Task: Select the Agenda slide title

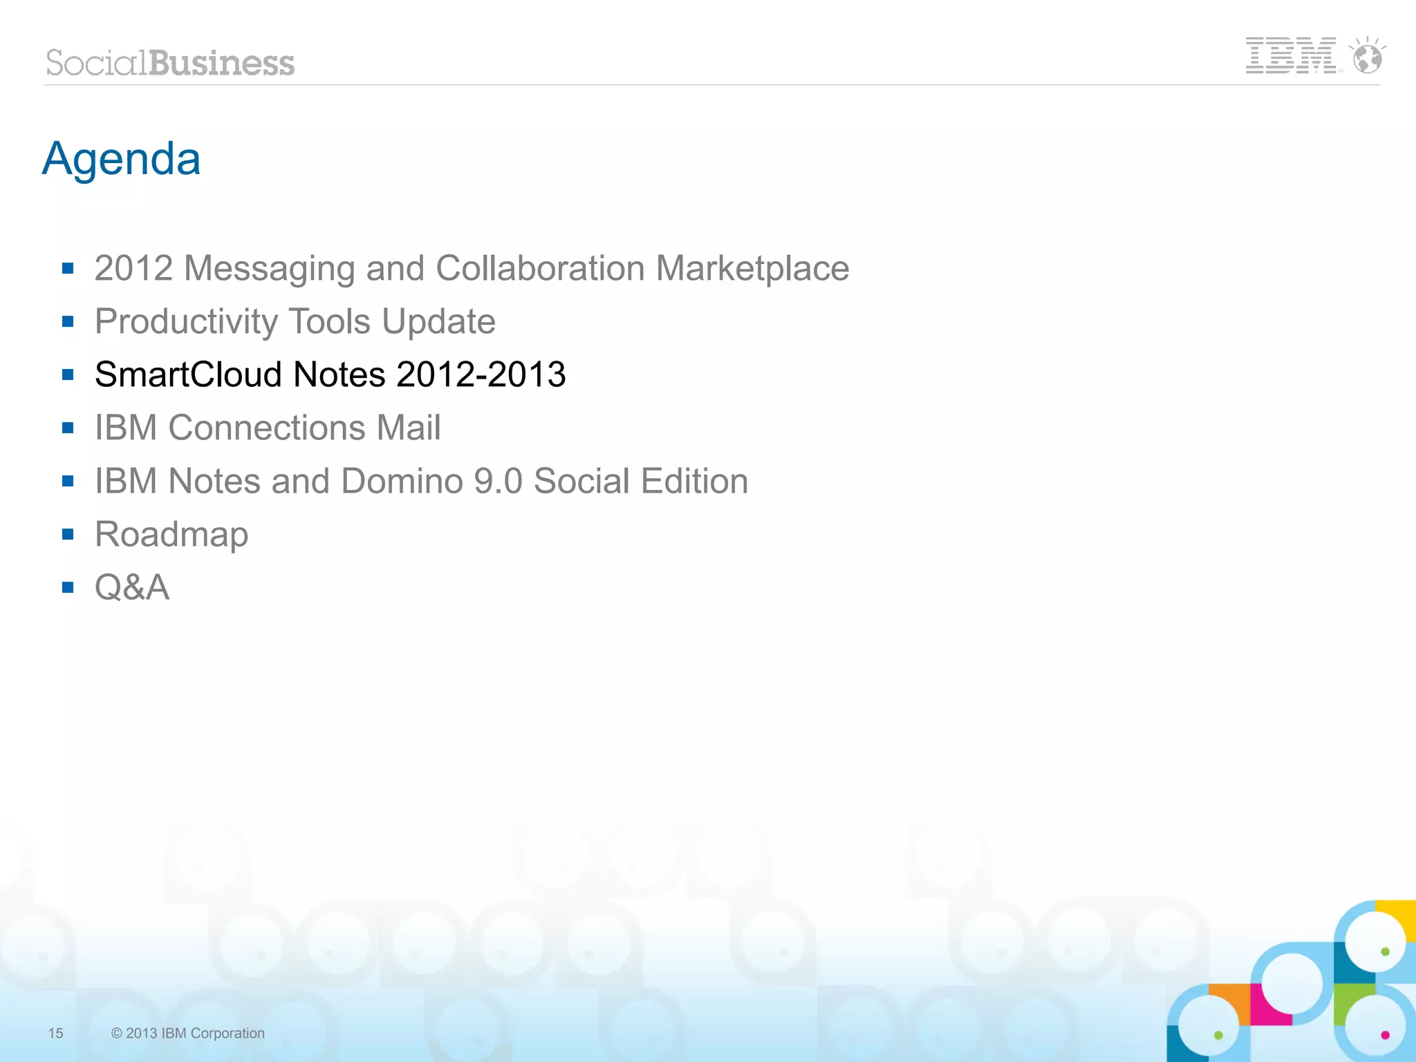Action: [x=122, y=159]
